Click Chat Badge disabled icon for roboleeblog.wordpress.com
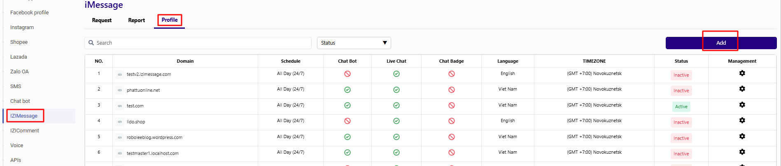The height and width of the screenshot is (166, 781). click(452, 137)
